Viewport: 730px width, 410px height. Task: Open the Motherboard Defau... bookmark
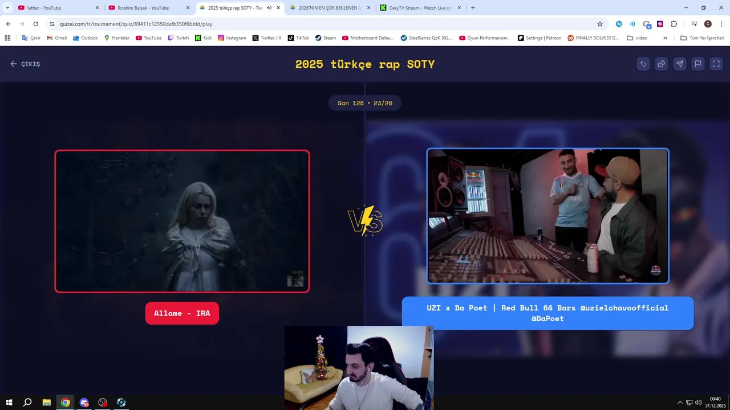point(368,38)
